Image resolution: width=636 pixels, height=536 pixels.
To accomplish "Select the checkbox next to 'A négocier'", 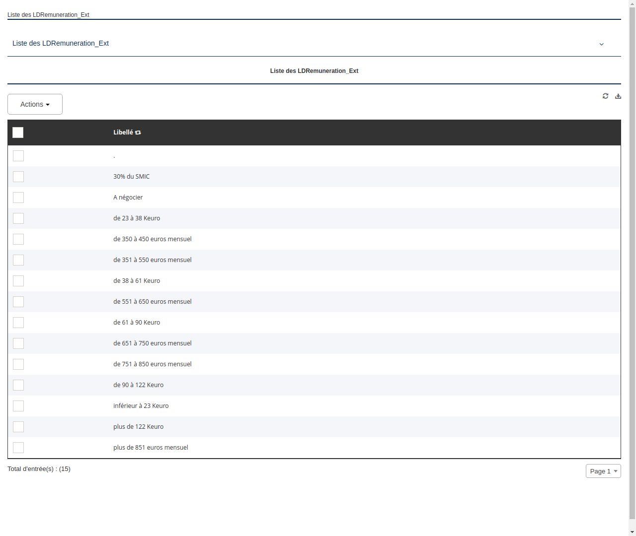I will click(18, 198).
